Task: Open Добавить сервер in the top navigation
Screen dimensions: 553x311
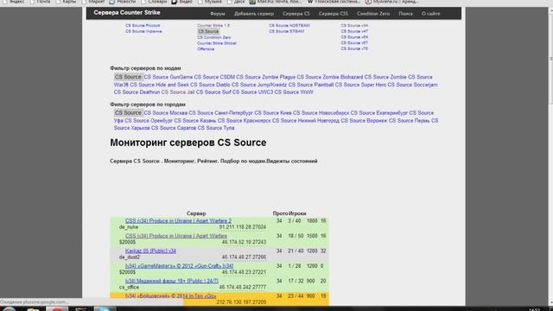Action: tap(254, 14)
